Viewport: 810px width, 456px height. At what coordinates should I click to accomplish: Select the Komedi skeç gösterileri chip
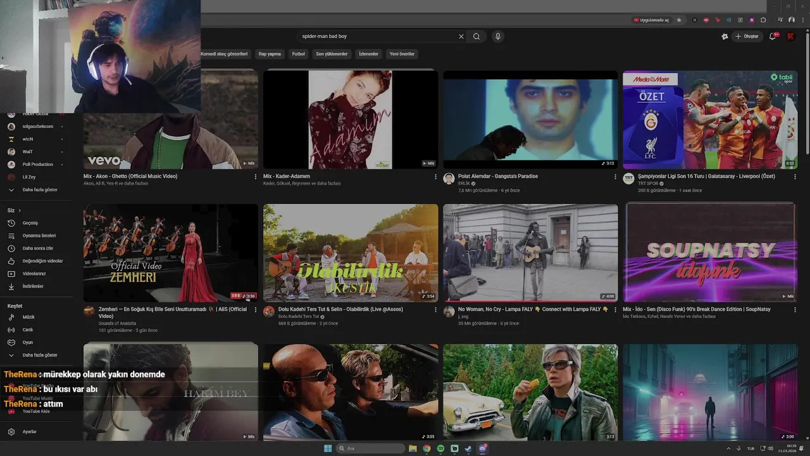coord(224,54)
